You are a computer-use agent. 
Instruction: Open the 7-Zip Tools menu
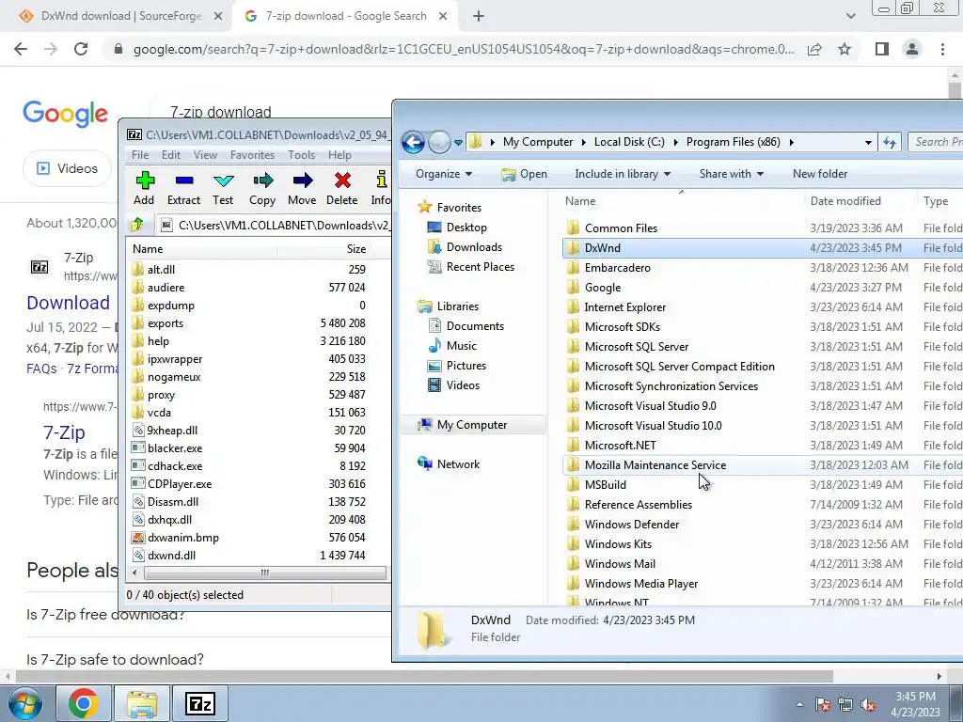301,155
